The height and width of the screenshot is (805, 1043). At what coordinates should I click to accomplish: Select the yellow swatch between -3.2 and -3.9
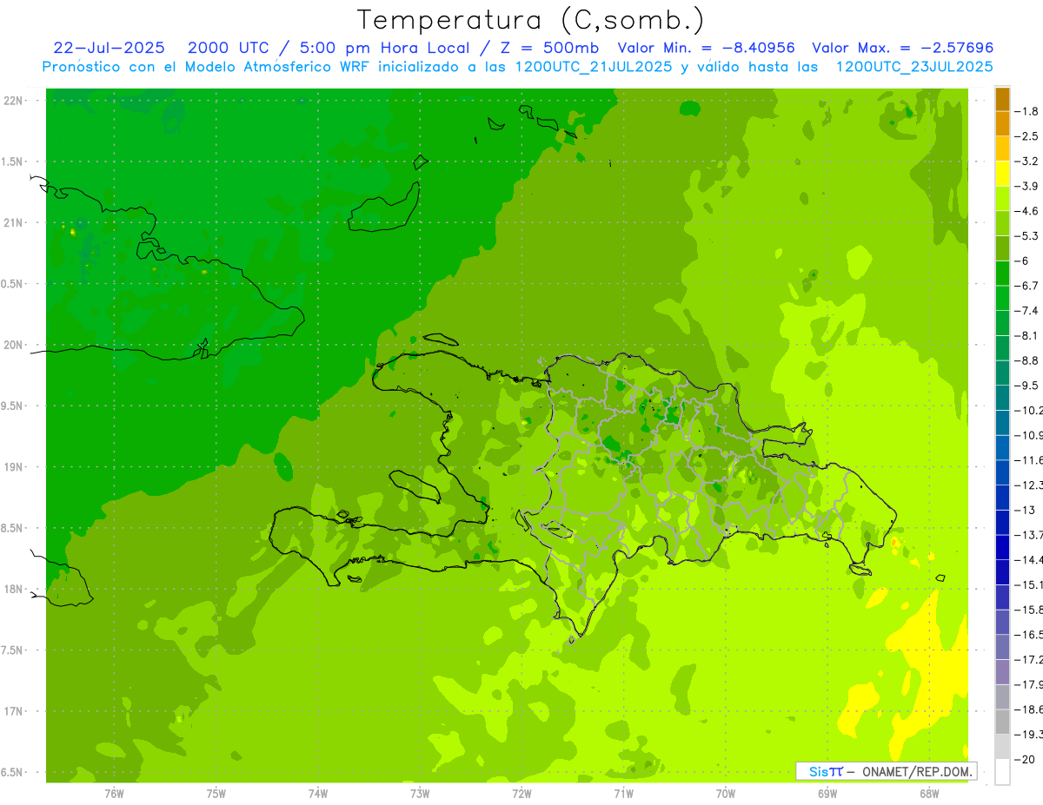coord(1002,174)
